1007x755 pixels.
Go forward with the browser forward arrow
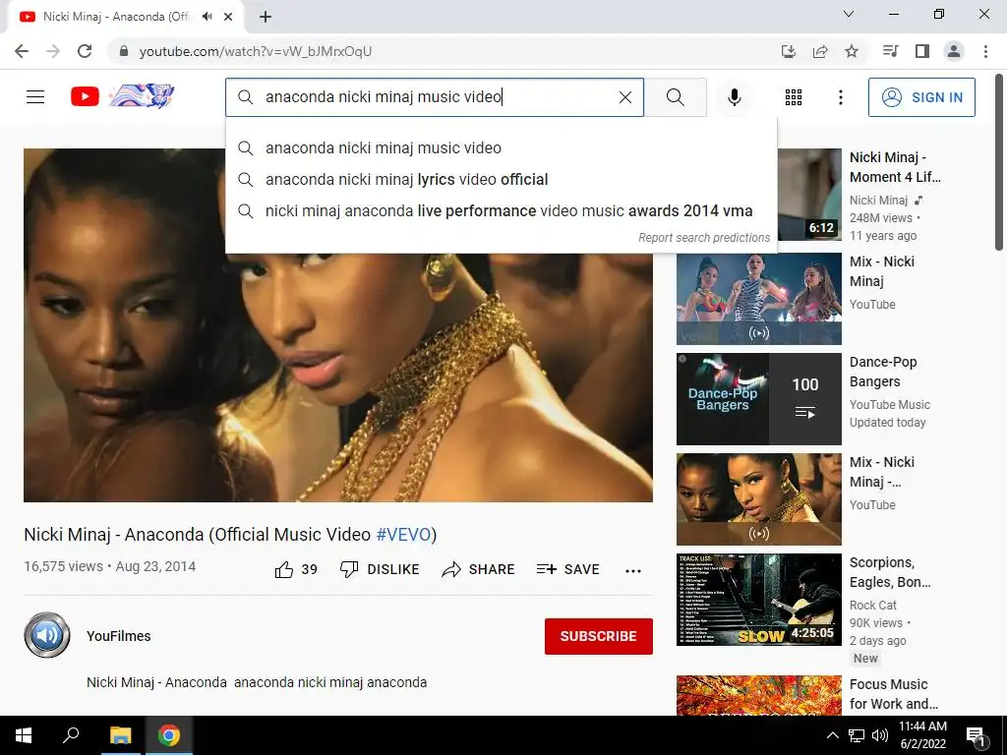pyautogui.click(x=53, y=51)
